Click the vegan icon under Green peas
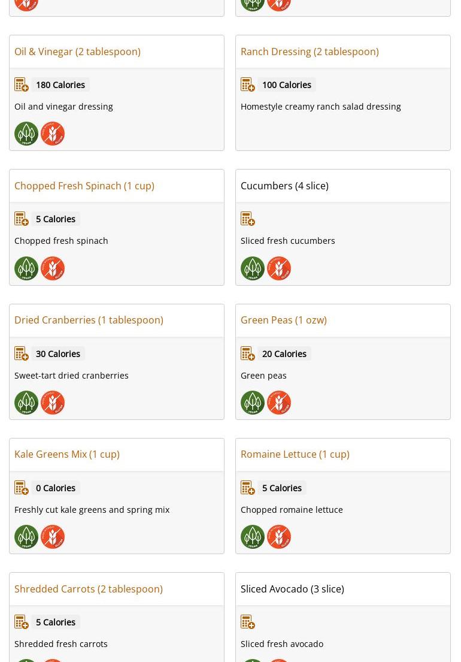461x662 pixels. coord(253,402)
